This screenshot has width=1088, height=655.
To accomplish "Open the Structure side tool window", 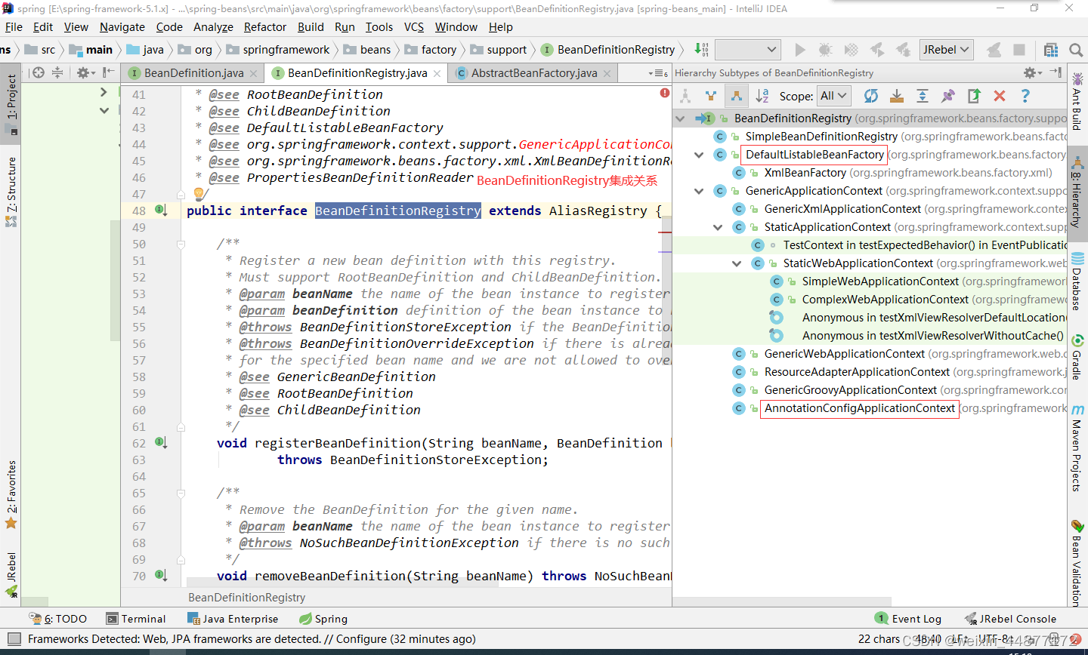I will (11, 192).
